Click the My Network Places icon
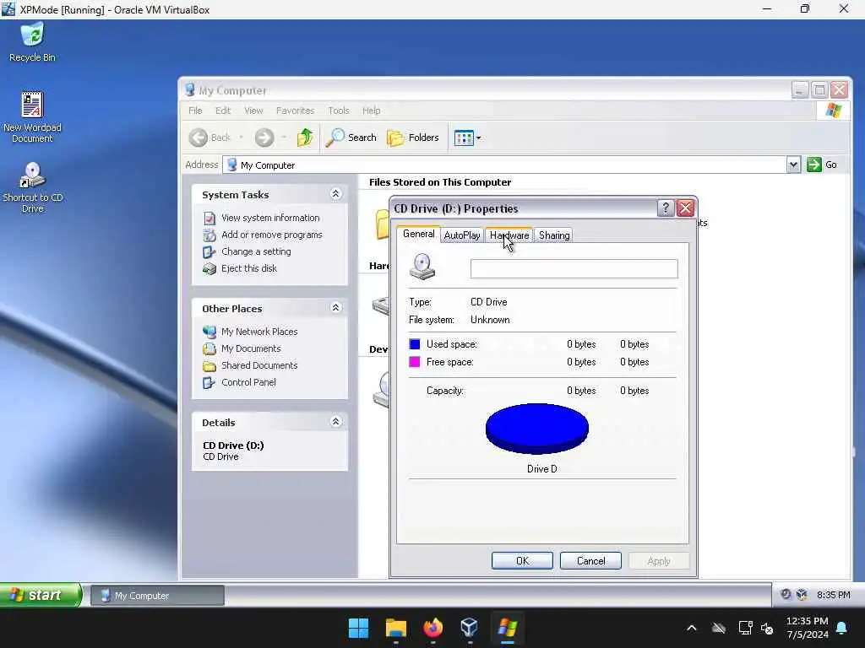The image size is (865, 648). tap(209, 332)
